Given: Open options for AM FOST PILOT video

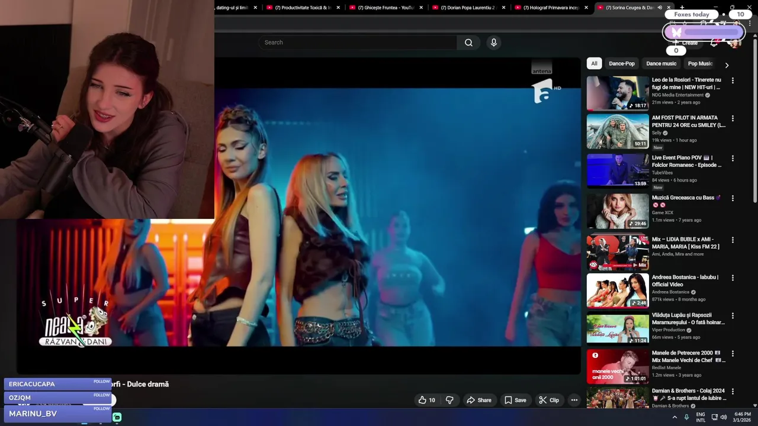Looking at the screenshot, I should [x=733, y=118].
